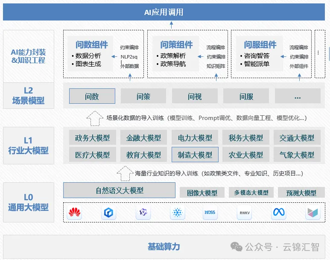
Task: Click the RWKV model logo
Action: 244,212
